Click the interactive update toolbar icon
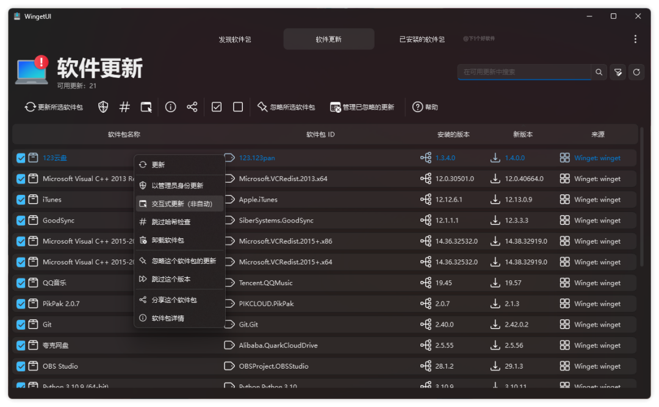The height and width of the screenshot is (407, 659). point(146,107)
